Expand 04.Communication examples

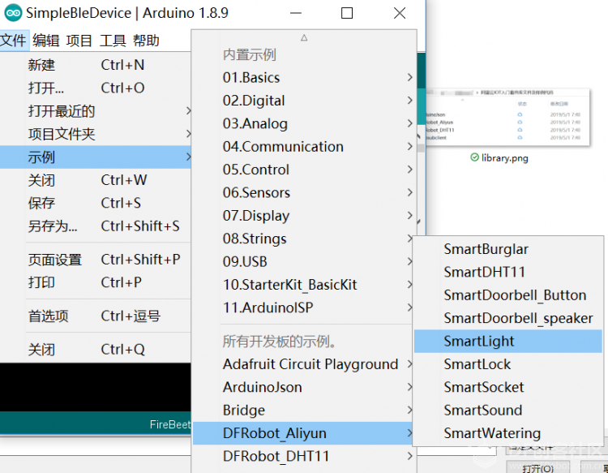[x=304, y=147]
